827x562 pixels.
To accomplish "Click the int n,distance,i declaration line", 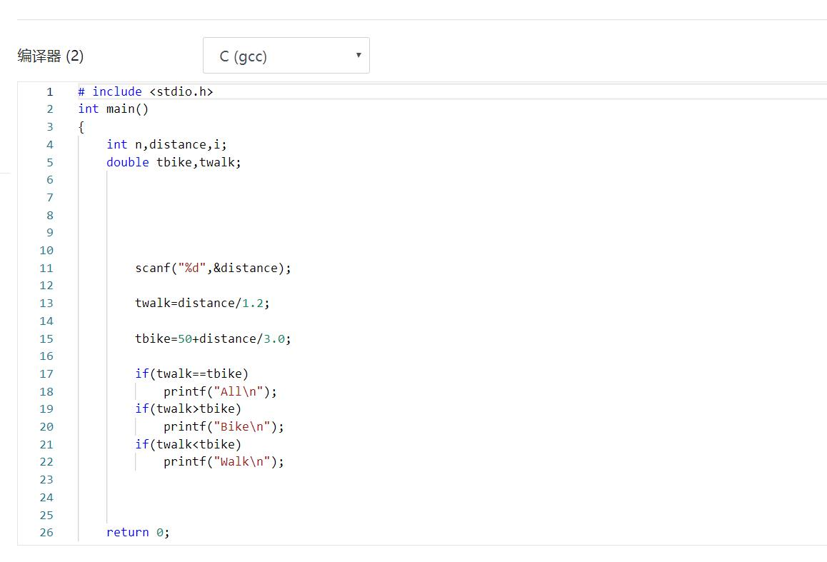I will (166, 144).
